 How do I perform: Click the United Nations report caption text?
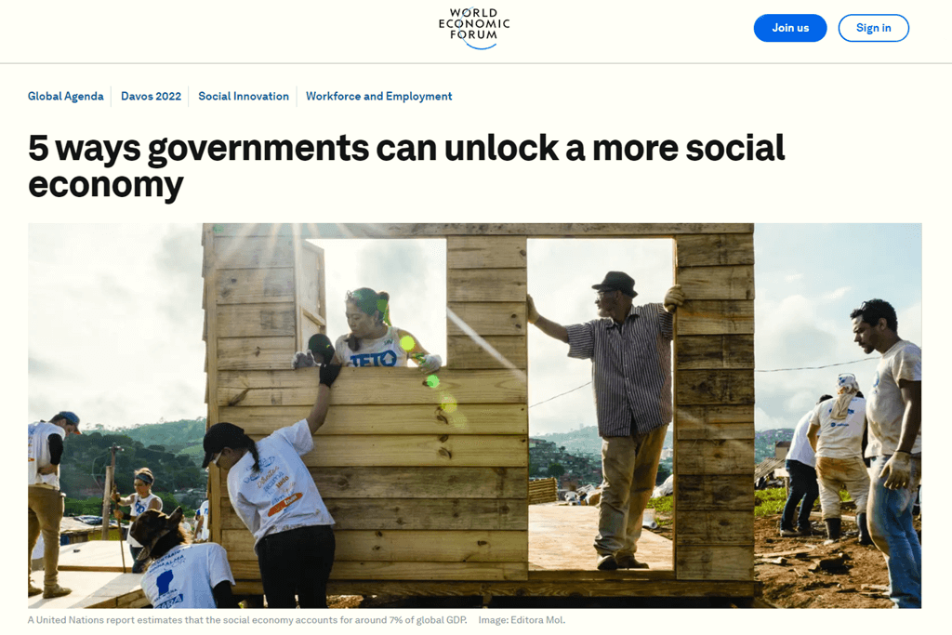[247, 620]
